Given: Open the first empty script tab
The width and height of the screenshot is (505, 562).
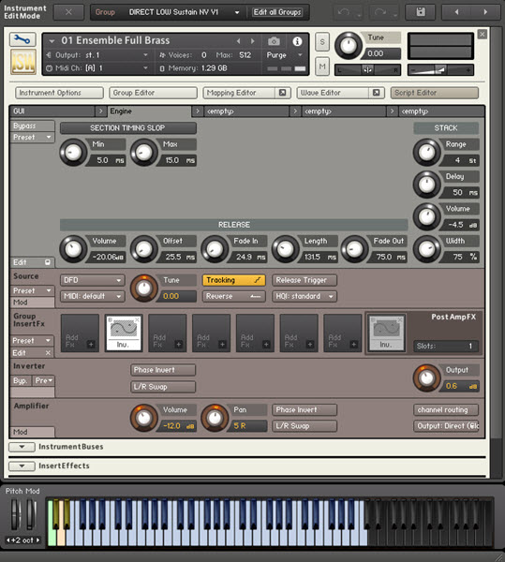Looking at the screenshot, I should pos(246,111).
